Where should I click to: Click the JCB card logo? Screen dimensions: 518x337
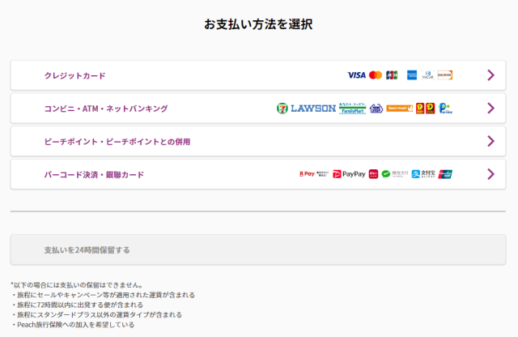392,75
